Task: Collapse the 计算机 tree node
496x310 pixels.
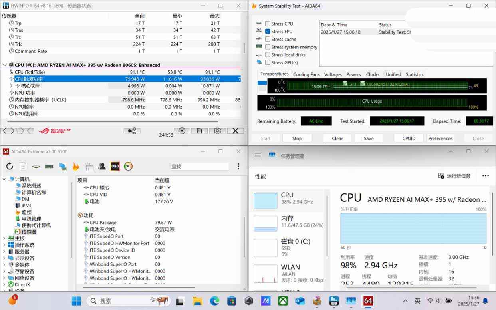Action: (4, 179)
